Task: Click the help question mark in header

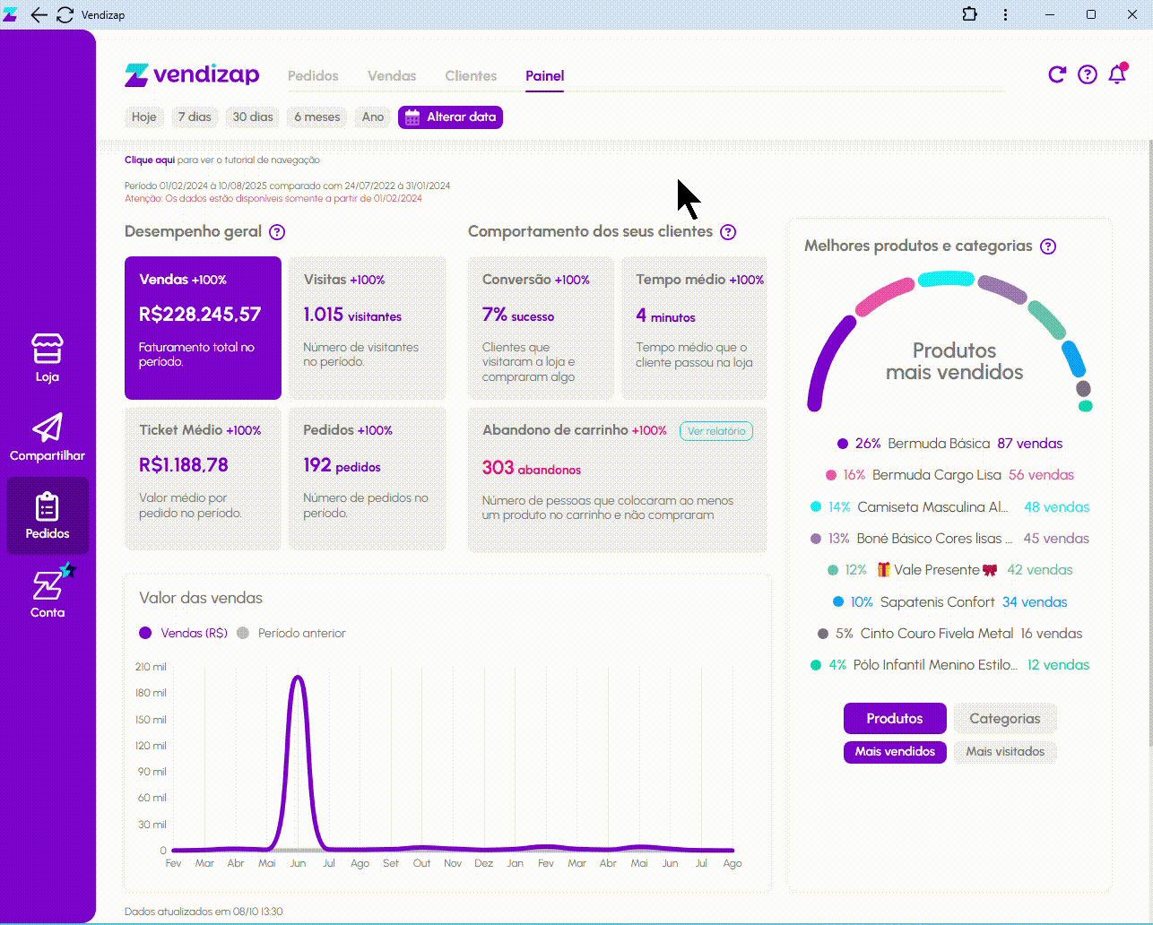Action: (x=1088, y=74)
